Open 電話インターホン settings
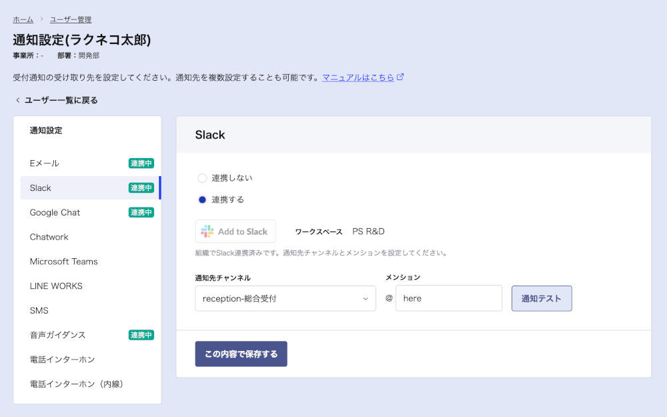Screen dimensions: 667x417 (91, 360)
